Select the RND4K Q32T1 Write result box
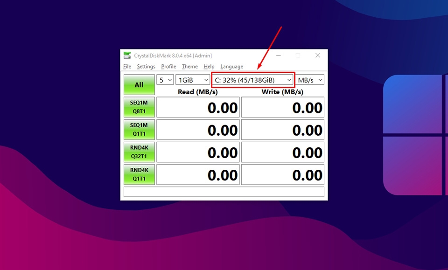This screenshot has width=448, height=270. pyautogui.click(x=282, y=152)
